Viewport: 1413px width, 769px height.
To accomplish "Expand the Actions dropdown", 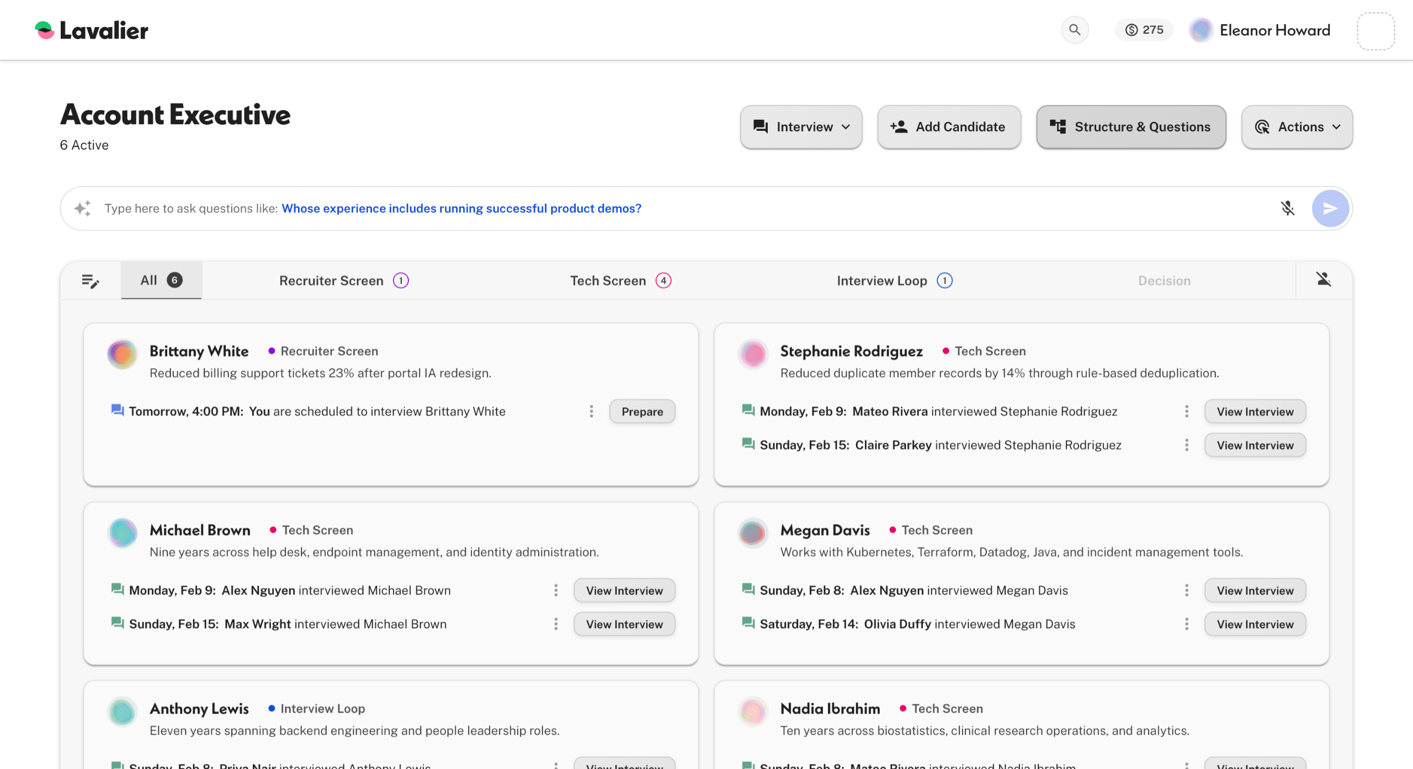I will click(x=1297, y=127).
